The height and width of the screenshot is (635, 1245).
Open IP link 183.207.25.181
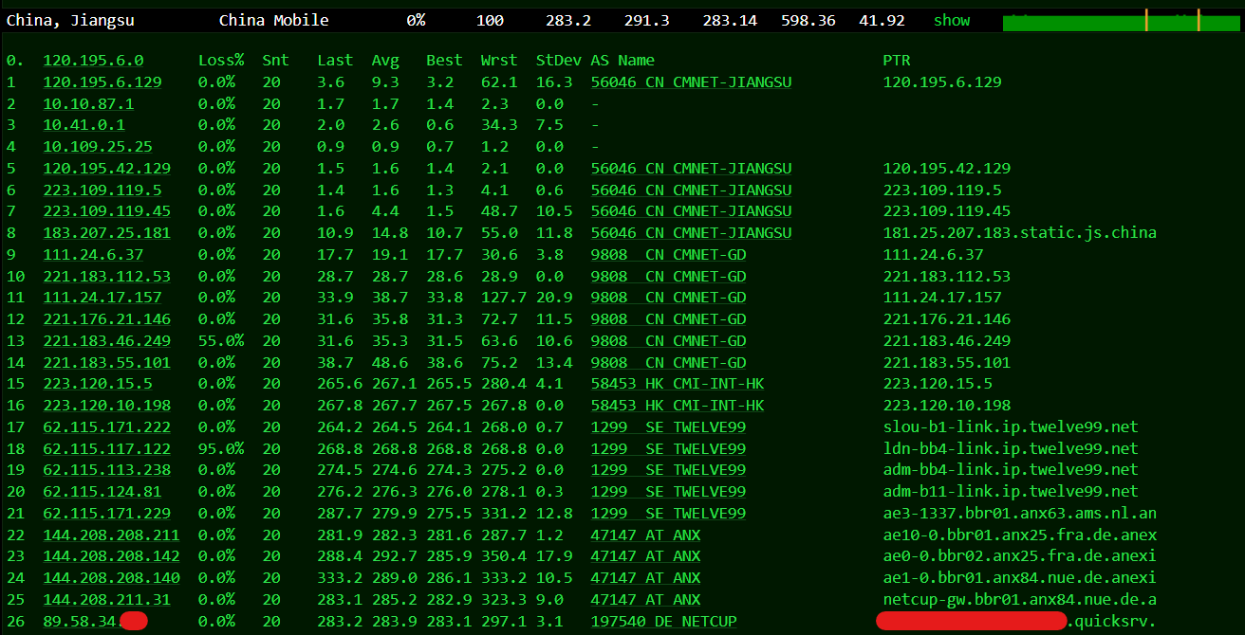tap(106, 233)
